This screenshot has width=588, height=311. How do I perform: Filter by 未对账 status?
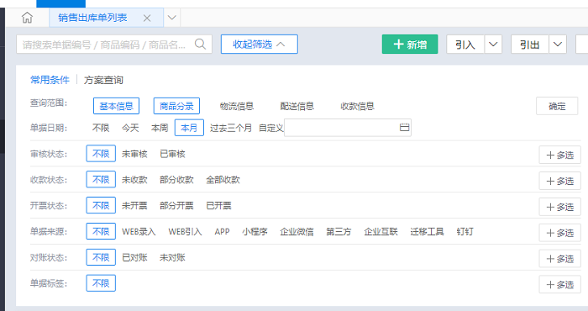(x=172, y=257)
